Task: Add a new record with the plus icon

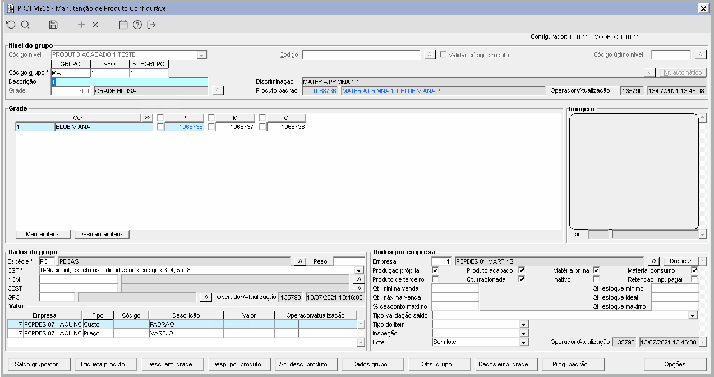Action: click(81, 25)
